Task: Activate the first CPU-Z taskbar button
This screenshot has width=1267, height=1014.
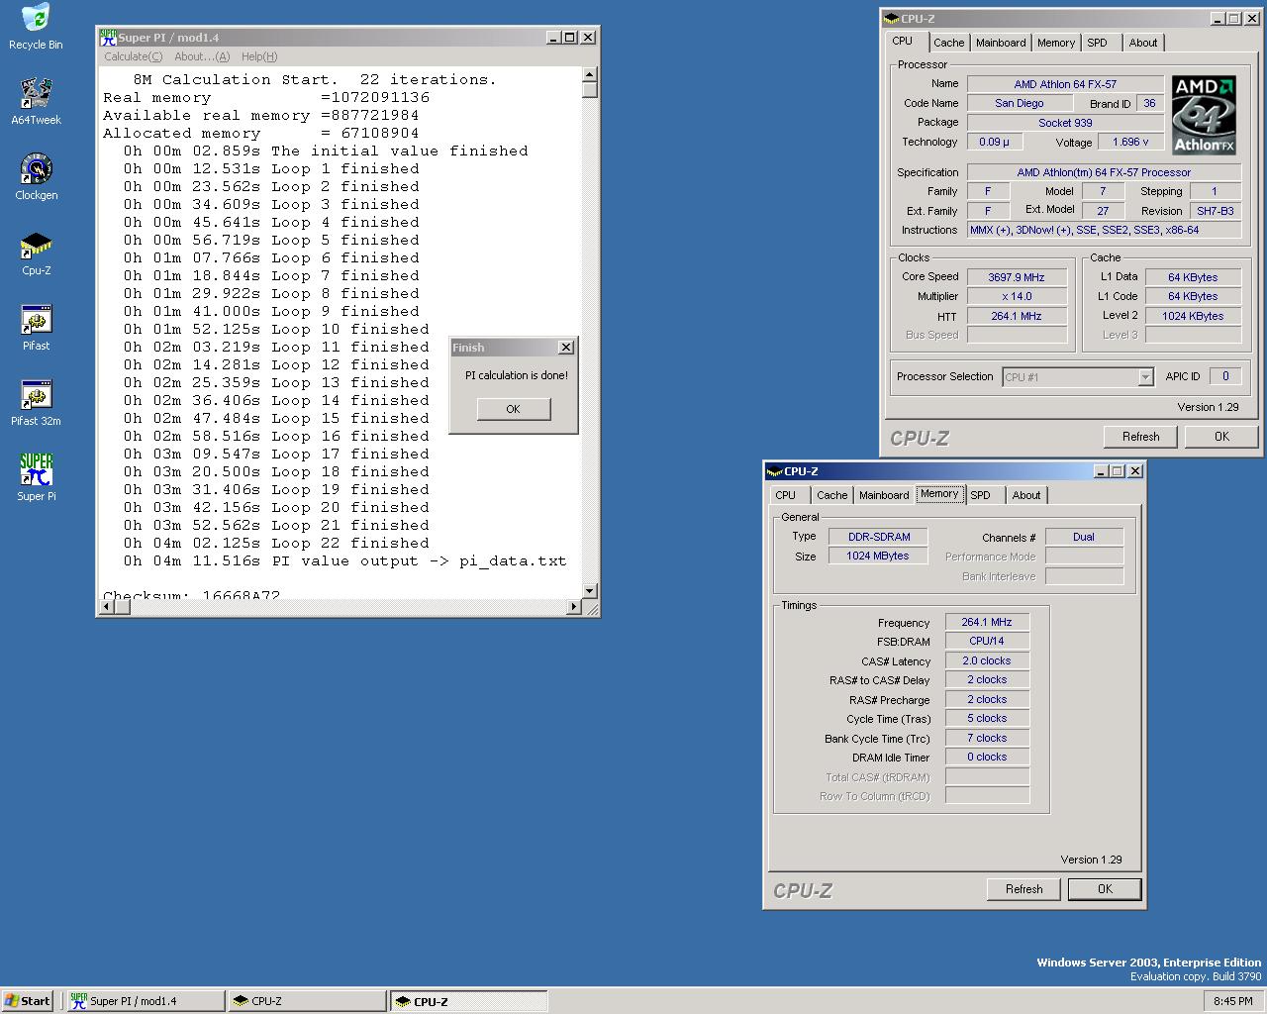Action: click(307, 1001)
